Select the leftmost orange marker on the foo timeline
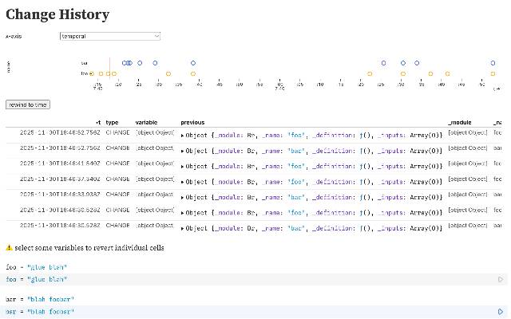This screenshot has width=511, height=319. pos(92,73)
